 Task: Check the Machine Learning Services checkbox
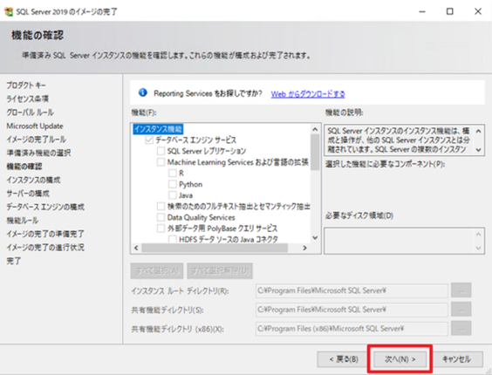(161, 162)
